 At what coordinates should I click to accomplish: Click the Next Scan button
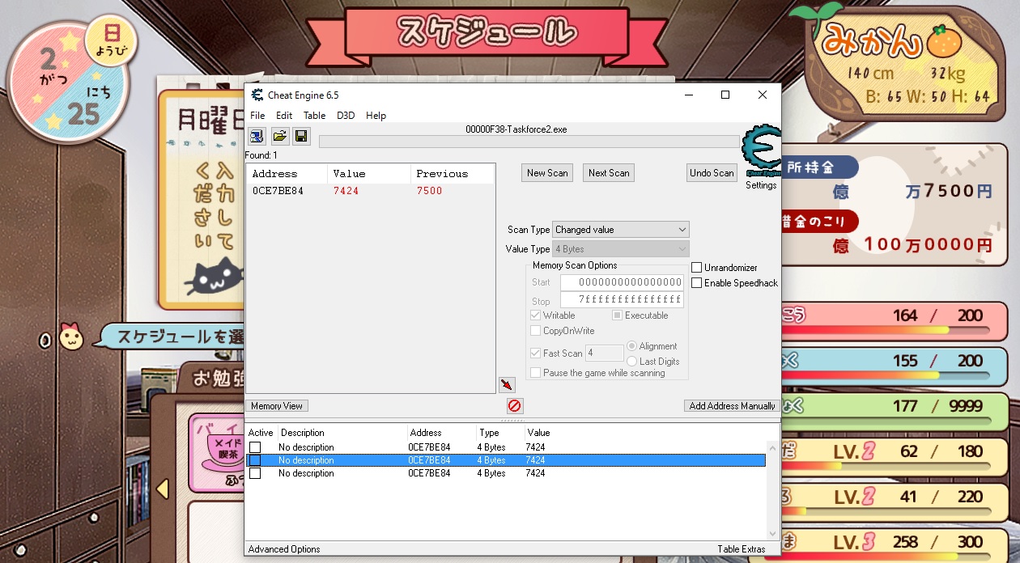pos(609,173)
